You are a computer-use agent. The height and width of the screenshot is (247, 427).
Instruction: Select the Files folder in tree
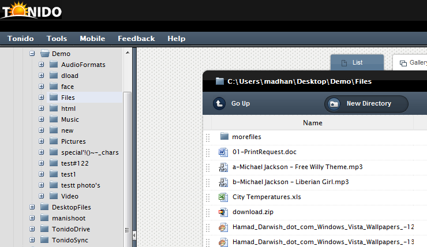[68, 98]
